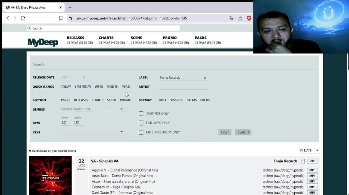349x195 pixels.
Task: Enable the Followed Only checkbox
Action: tap(141, 123)
